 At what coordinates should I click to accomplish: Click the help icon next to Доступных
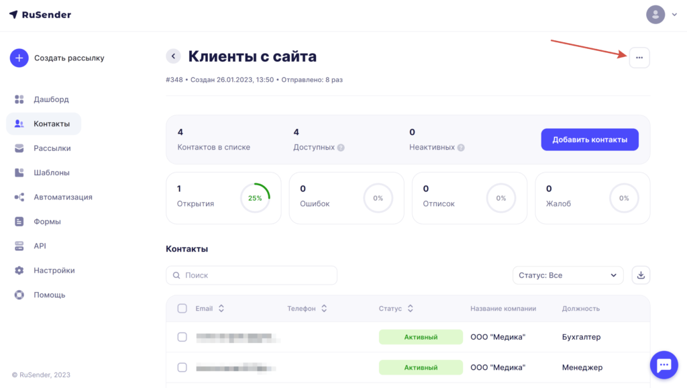341,148
